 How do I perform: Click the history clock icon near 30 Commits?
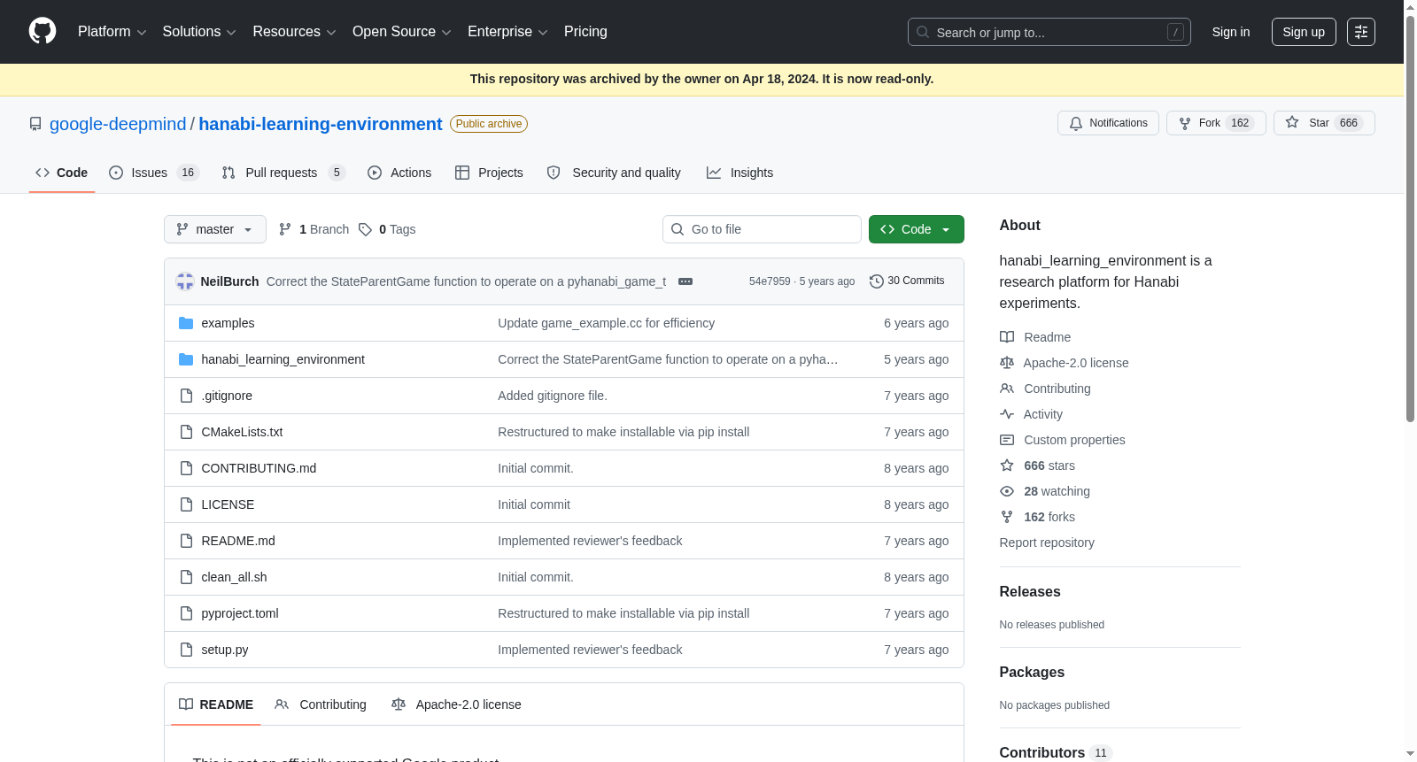pyautogui.click(x=877, y=281)
